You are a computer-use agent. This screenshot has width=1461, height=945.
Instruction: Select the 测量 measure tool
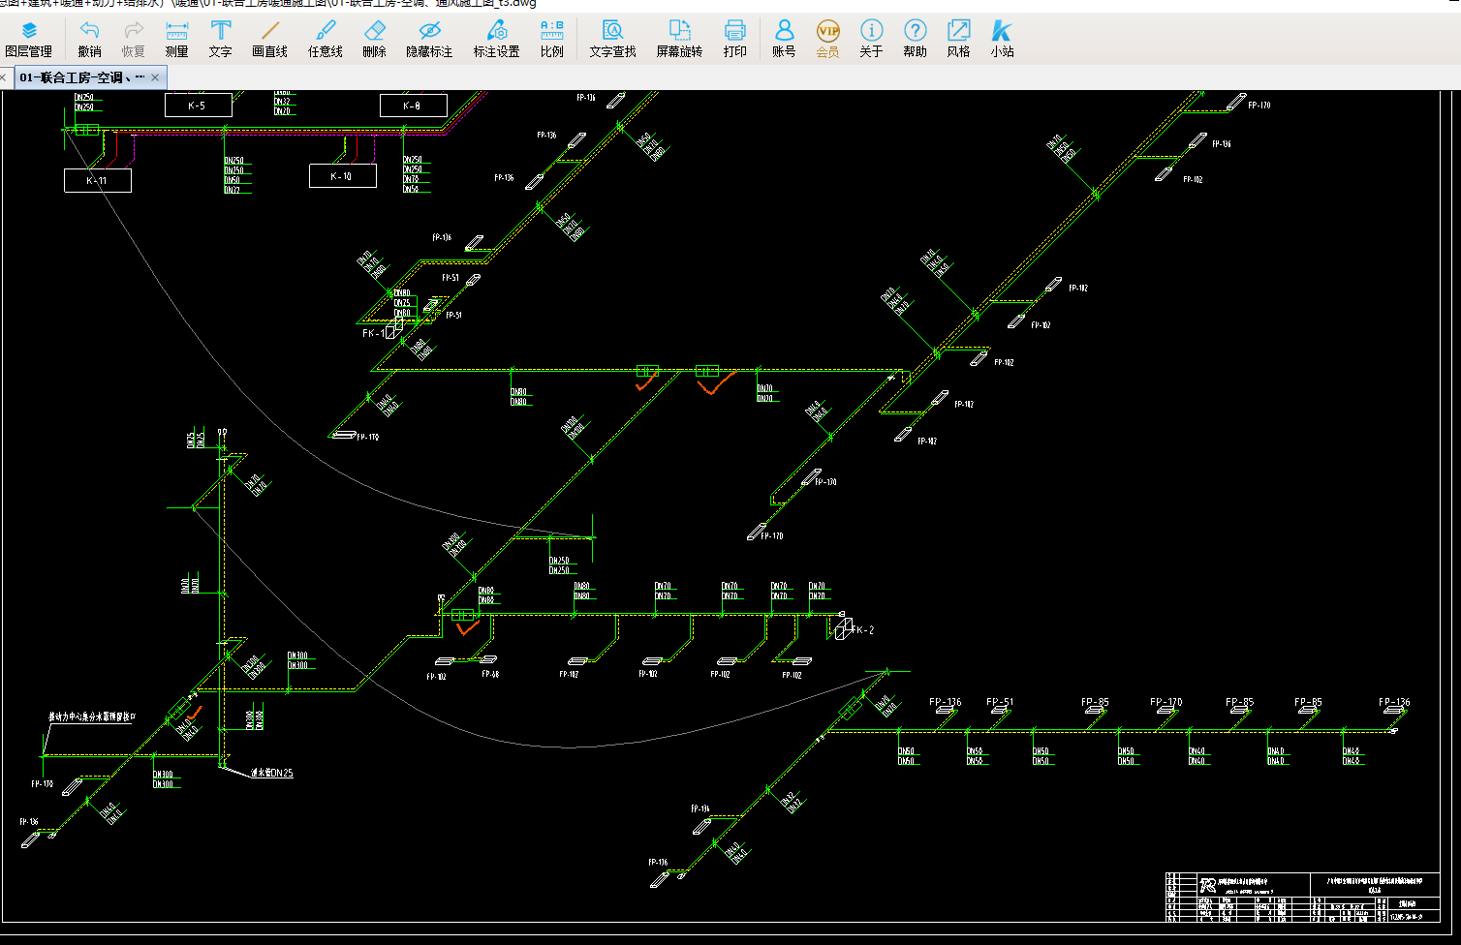point(176,39)
